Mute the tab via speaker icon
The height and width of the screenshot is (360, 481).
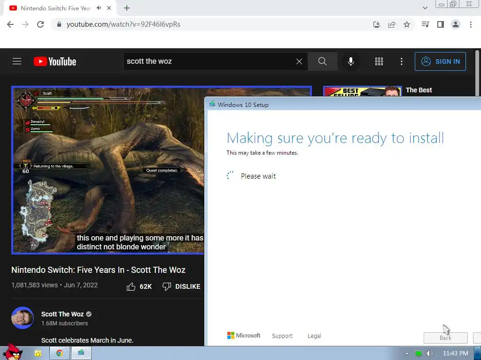[x=99, y=8]
